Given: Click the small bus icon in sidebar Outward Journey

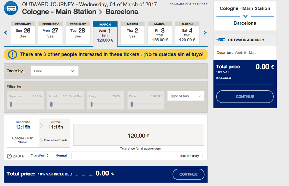Looking at the screenshot, I should (221, 40).
